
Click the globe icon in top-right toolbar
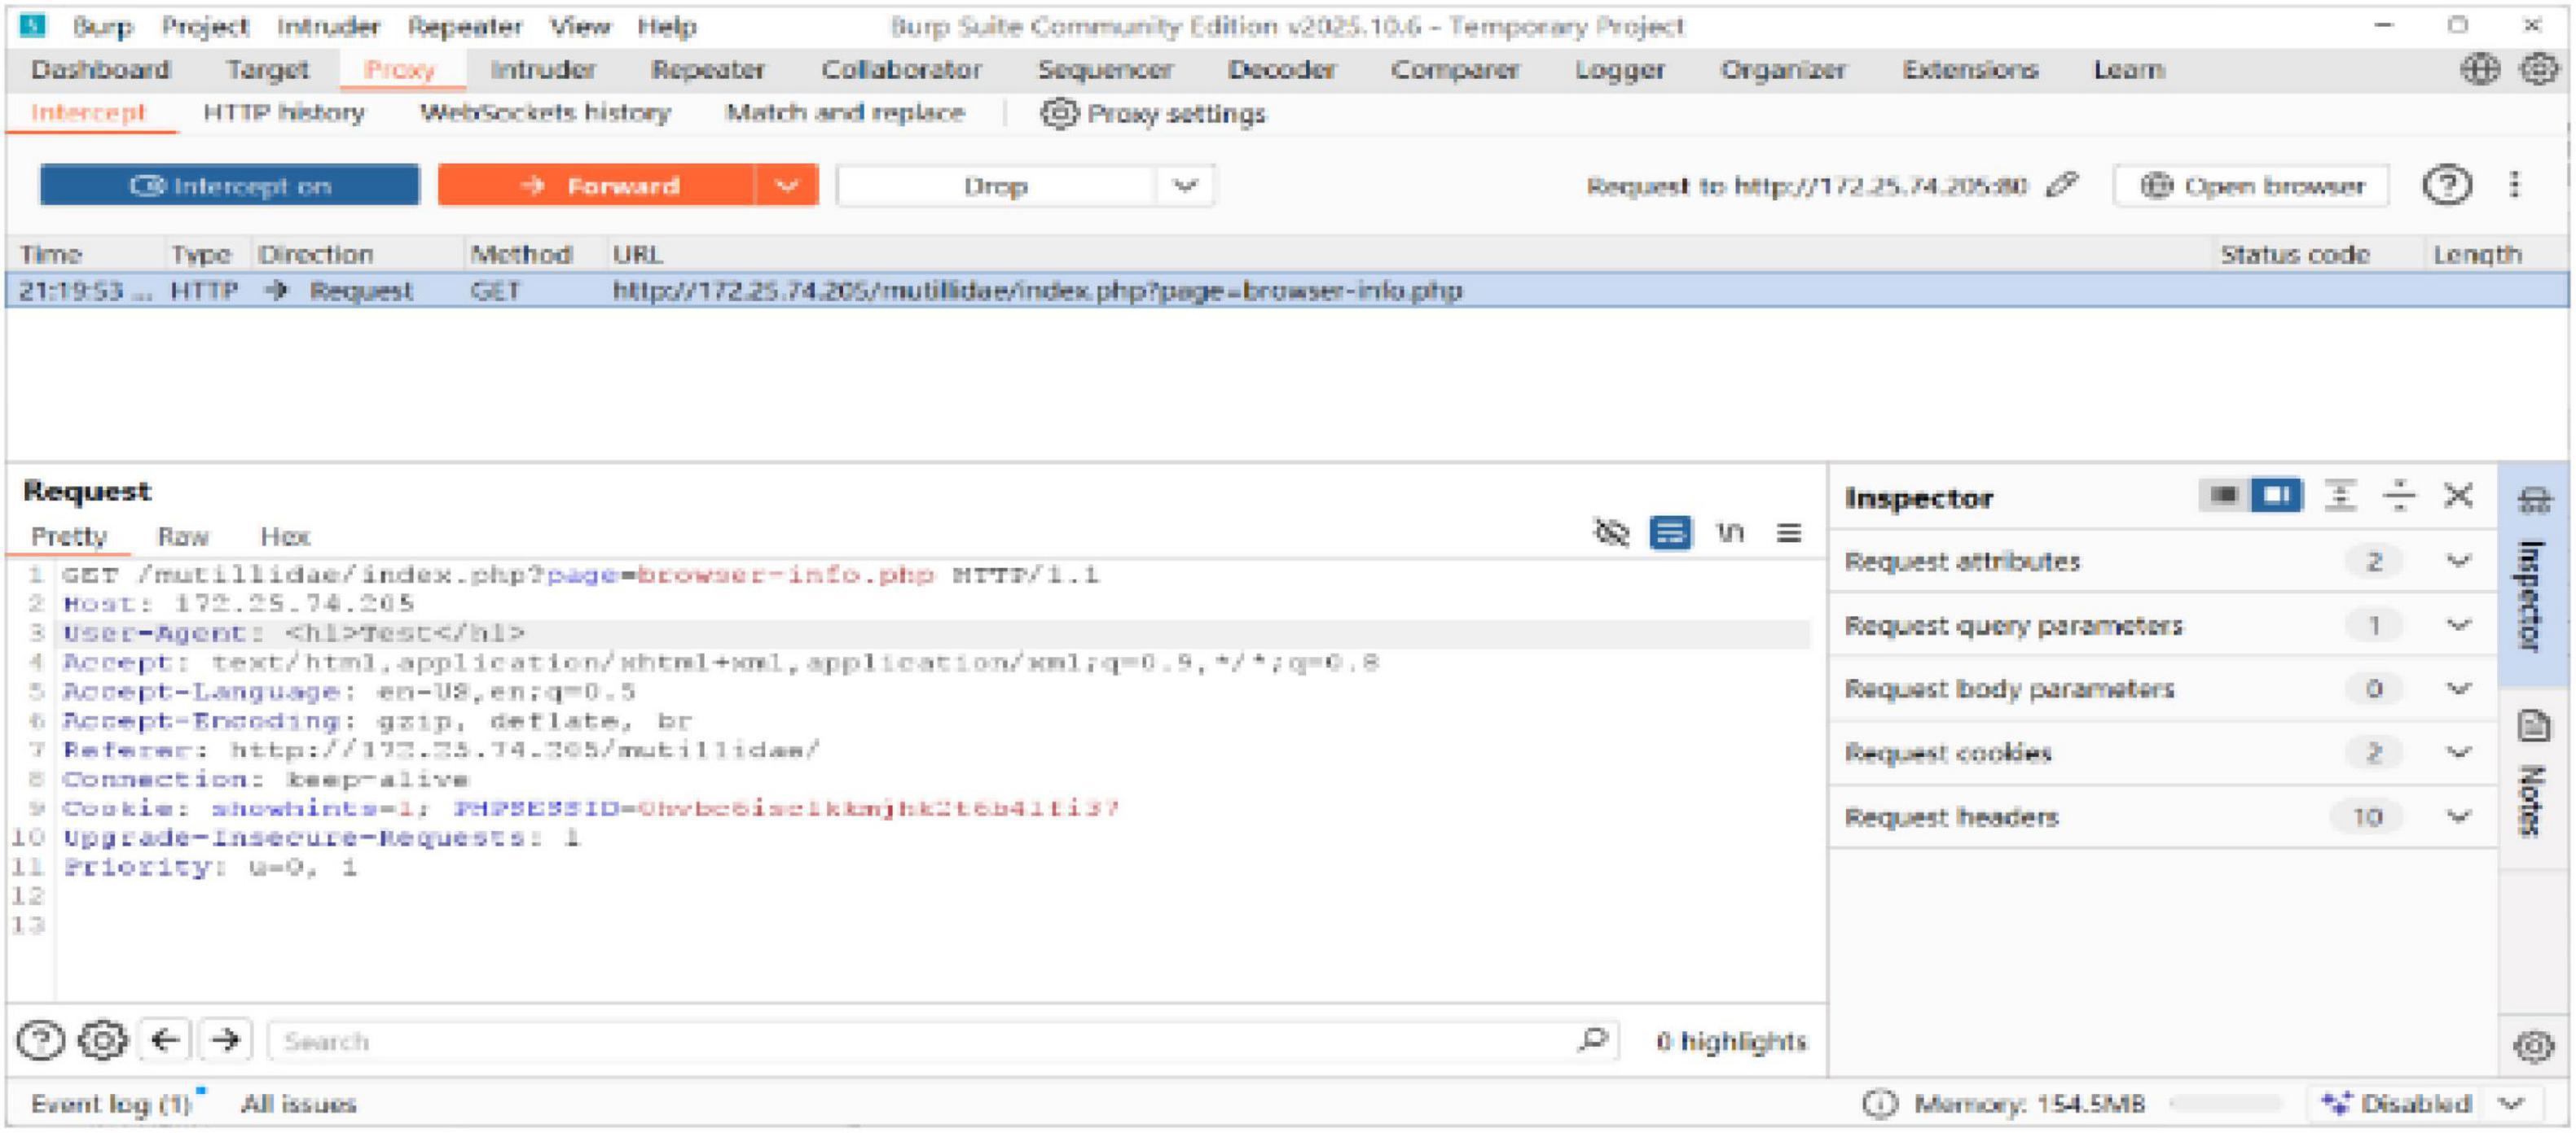(x=2479, y=70)
